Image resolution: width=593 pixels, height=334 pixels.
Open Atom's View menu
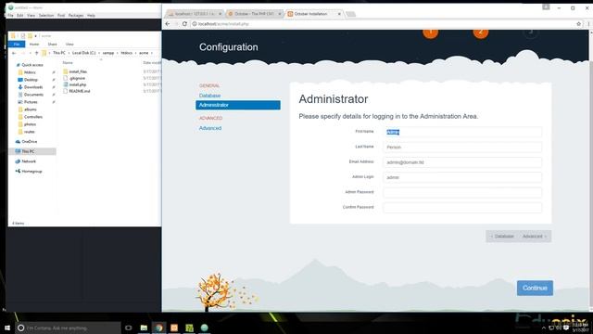pos(31,16)
